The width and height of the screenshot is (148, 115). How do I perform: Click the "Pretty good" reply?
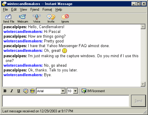tap(34, 41)
